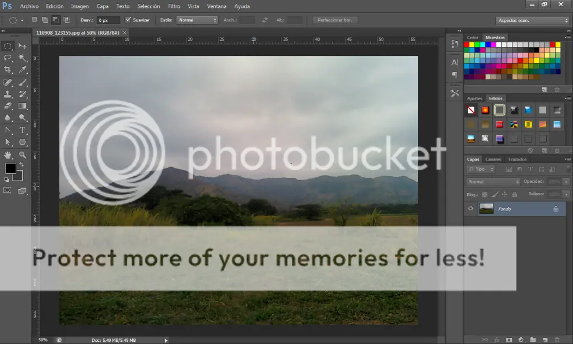
Task: Select the Elliptical Marquee tool
Action: point(8,46)
